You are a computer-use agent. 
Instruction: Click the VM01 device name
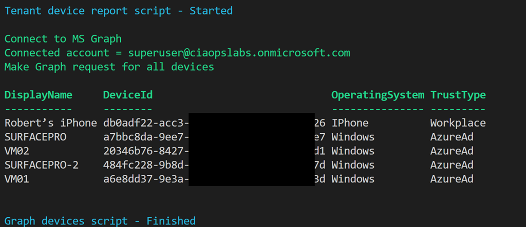(x=17, y=179)
